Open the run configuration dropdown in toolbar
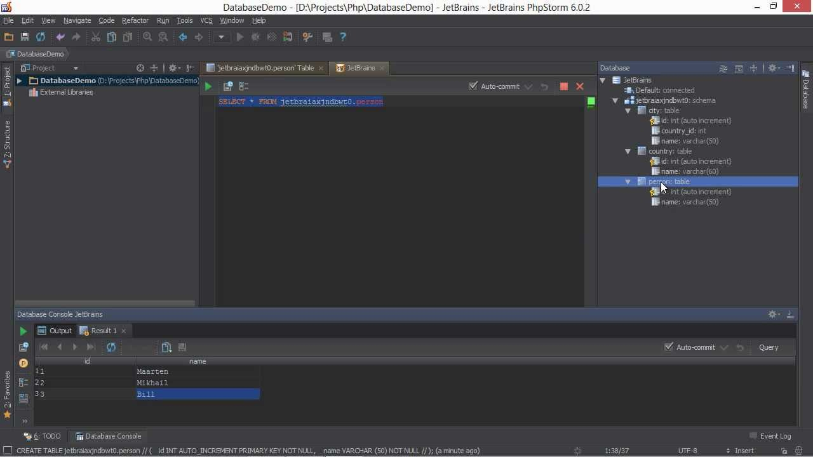Screen dimensions: 813x457 (x=221, y=37)
